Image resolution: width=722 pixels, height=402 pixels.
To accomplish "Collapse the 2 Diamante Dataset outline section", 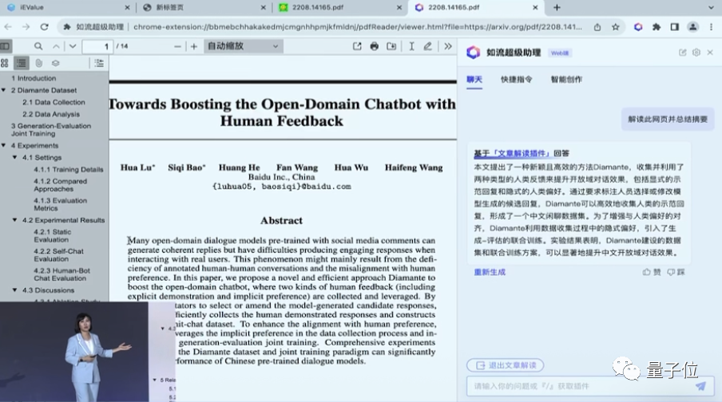I will click(5, 90).
